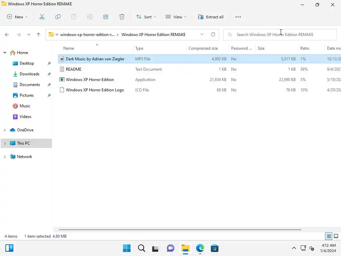Click the network status tray icon
Viewport: 341px width, 256px height.
coord(303,248)
